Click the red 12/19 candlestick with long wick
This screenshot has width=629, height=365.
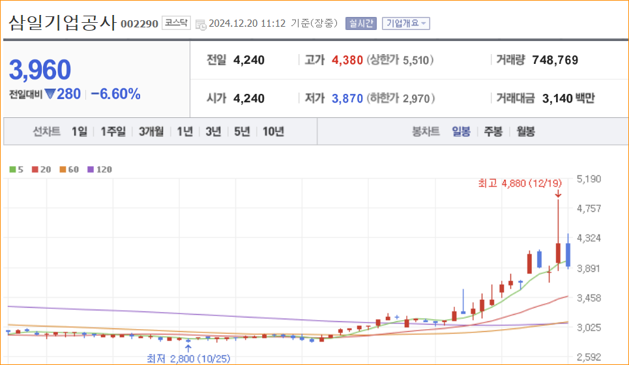pyautogui.click(x=558, y=253)
